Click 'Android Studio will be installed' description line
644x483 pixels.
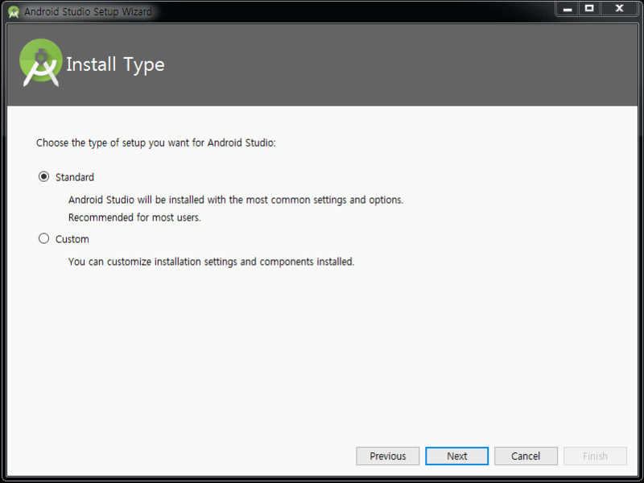point(236,200)
